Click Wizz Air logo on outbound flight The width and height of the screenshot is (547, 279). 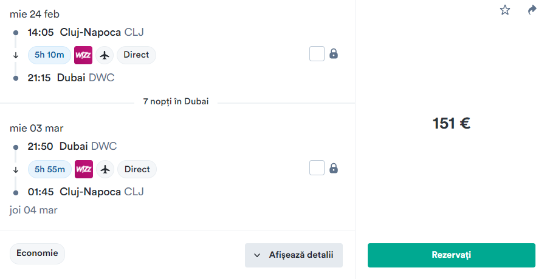pos(83,55)
